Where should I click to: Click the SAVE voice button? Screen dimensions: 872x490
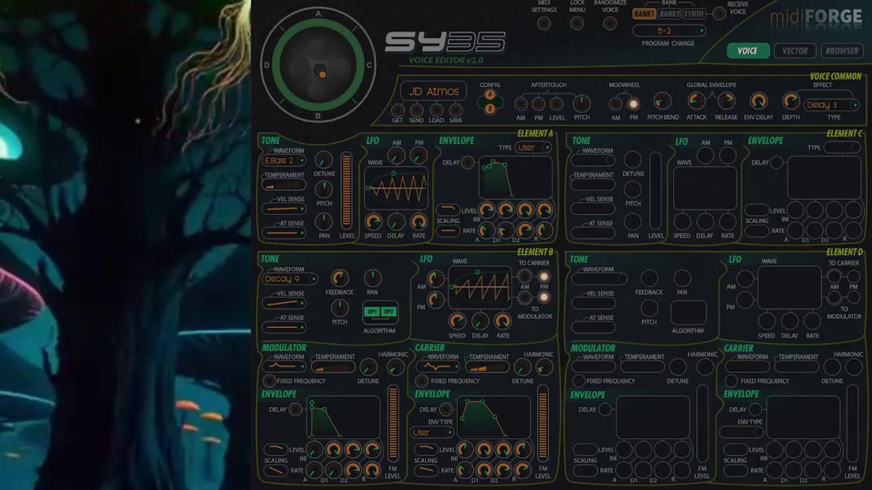point(456,110)
